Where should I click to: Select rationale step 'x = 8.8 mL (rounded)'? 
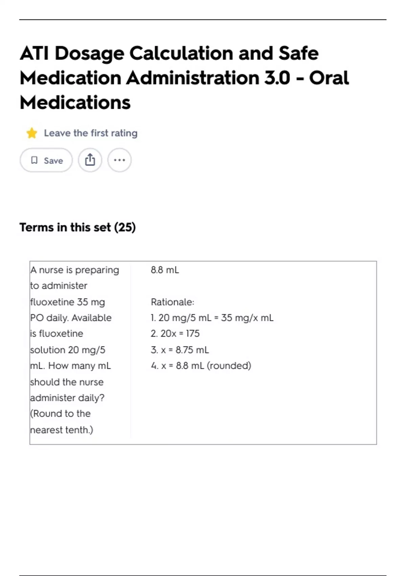tap(201, 366)
